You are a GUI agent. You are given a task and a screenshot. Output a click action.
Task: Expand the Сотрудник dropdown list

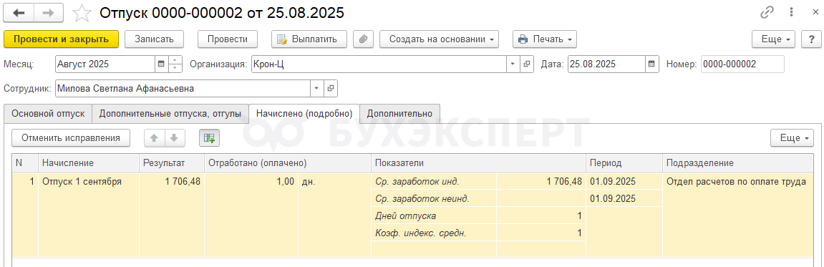point(317,88)
